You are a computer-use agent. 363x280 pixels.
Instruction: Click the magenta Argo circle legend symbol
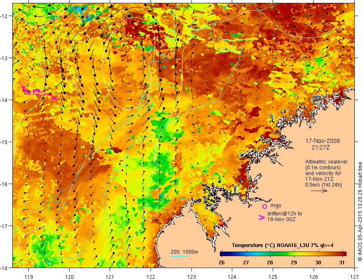[264, 206]
